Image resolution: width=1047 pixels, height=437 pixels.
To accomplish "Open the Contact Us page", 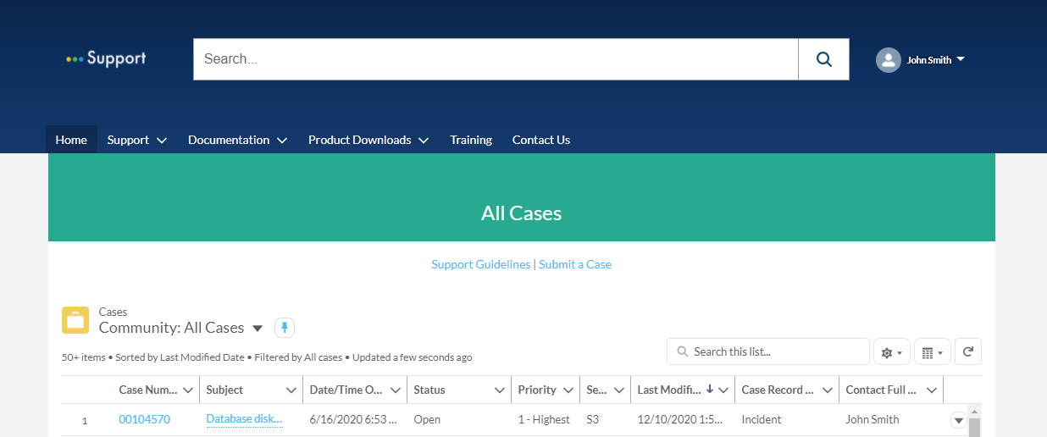I will pyautogui.click(x=540, y=140).
